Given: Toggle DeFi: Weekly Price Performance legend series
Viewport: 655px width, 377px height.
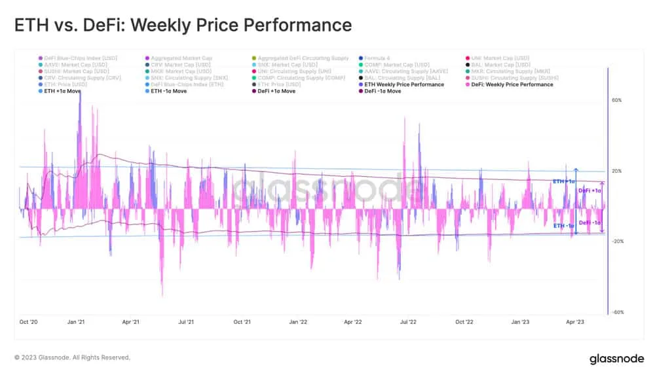Looking at the screenshot, I should (x=509, y=84).
